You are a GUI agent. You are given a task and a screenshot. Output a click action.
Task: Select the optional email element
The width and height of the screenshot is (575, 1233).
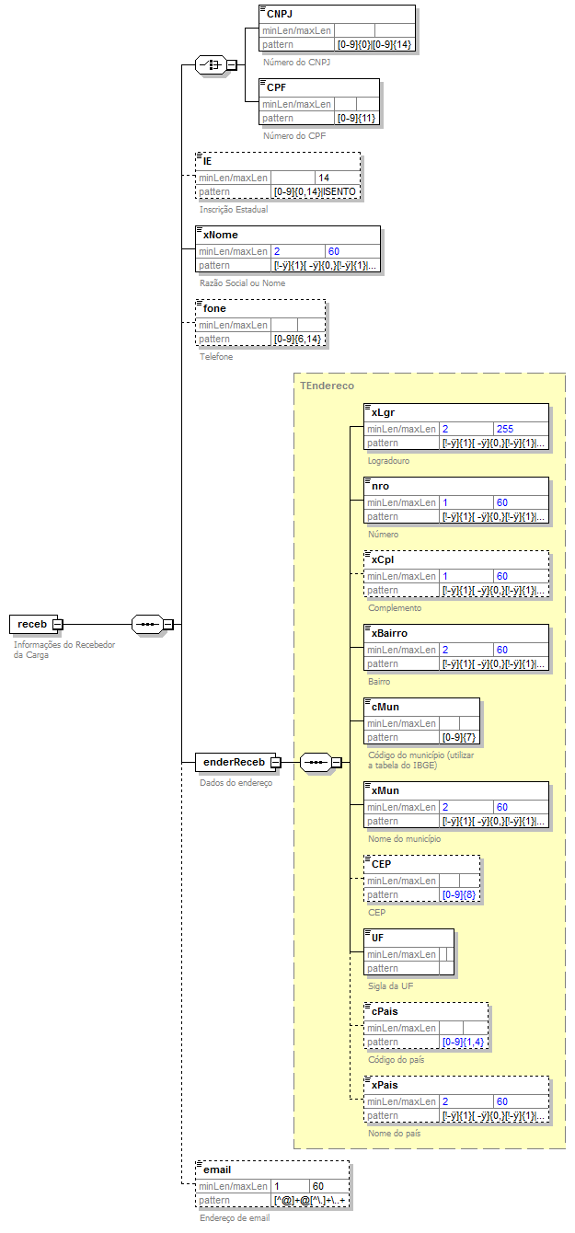pos(273,1184)
